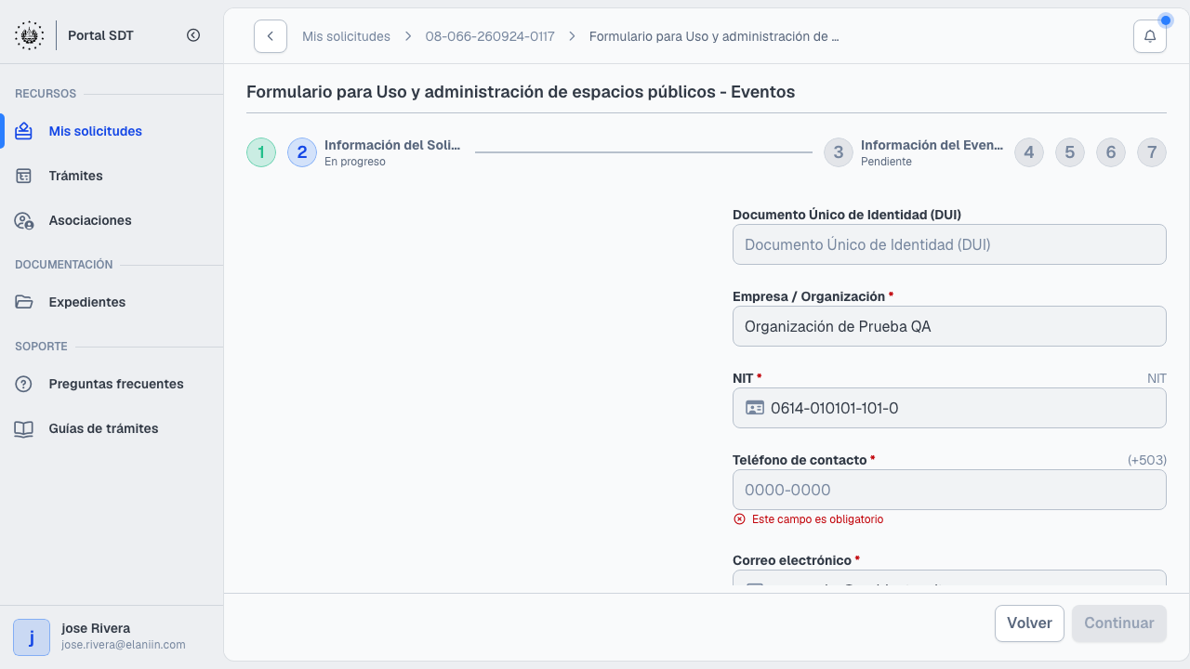The width and height of the screenshot is (1190, 669).
Task: Focus the Empresa / Organización field
Action: (x=949, y=326)
